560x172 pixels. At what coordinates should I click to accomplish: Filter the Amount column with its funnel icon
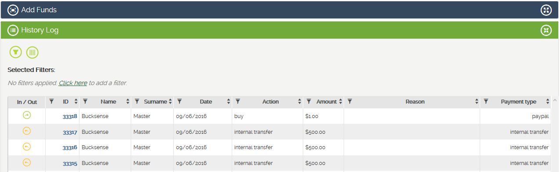(309, 101)
